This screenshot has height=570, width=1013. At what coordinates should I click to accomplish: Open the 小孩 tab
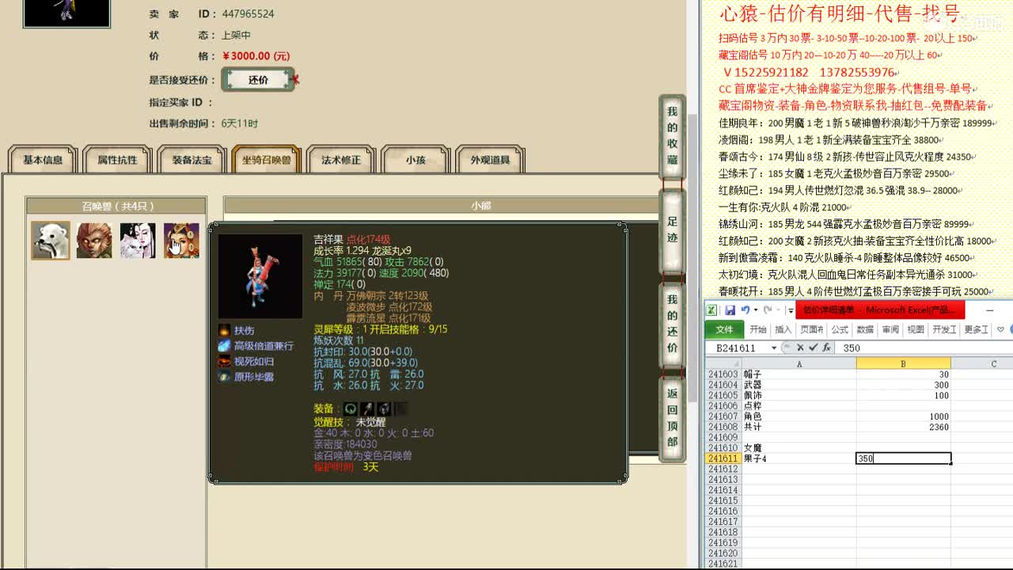pyautogui.click(x=415, y=159)
